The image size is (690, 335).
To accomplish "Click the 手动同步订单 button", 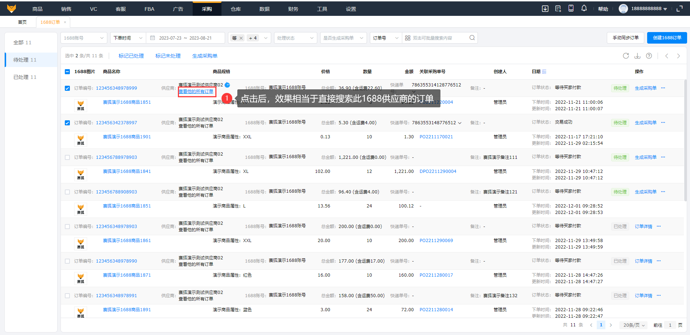I will (x=626, y=38).
